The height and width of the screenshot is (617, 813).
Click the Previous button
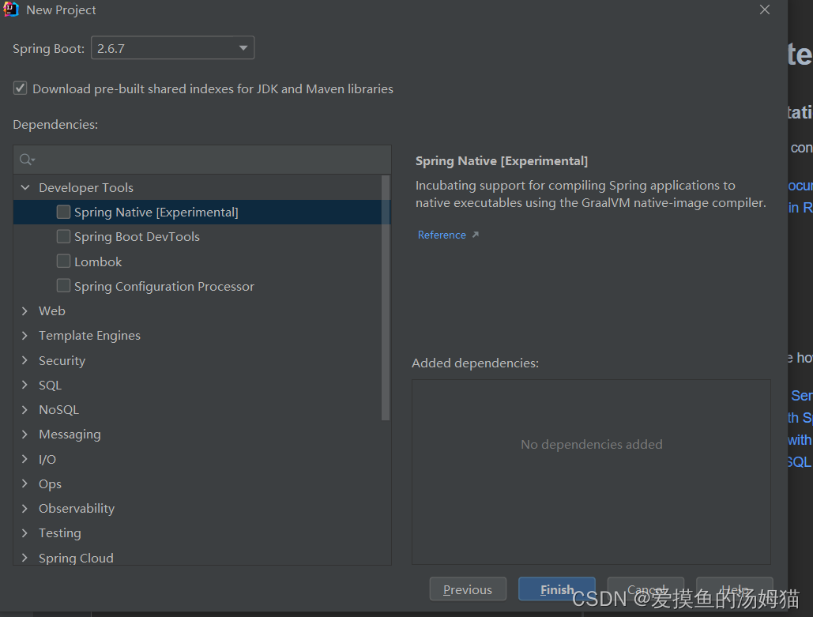pyautogui.click(x=468, y=589)
